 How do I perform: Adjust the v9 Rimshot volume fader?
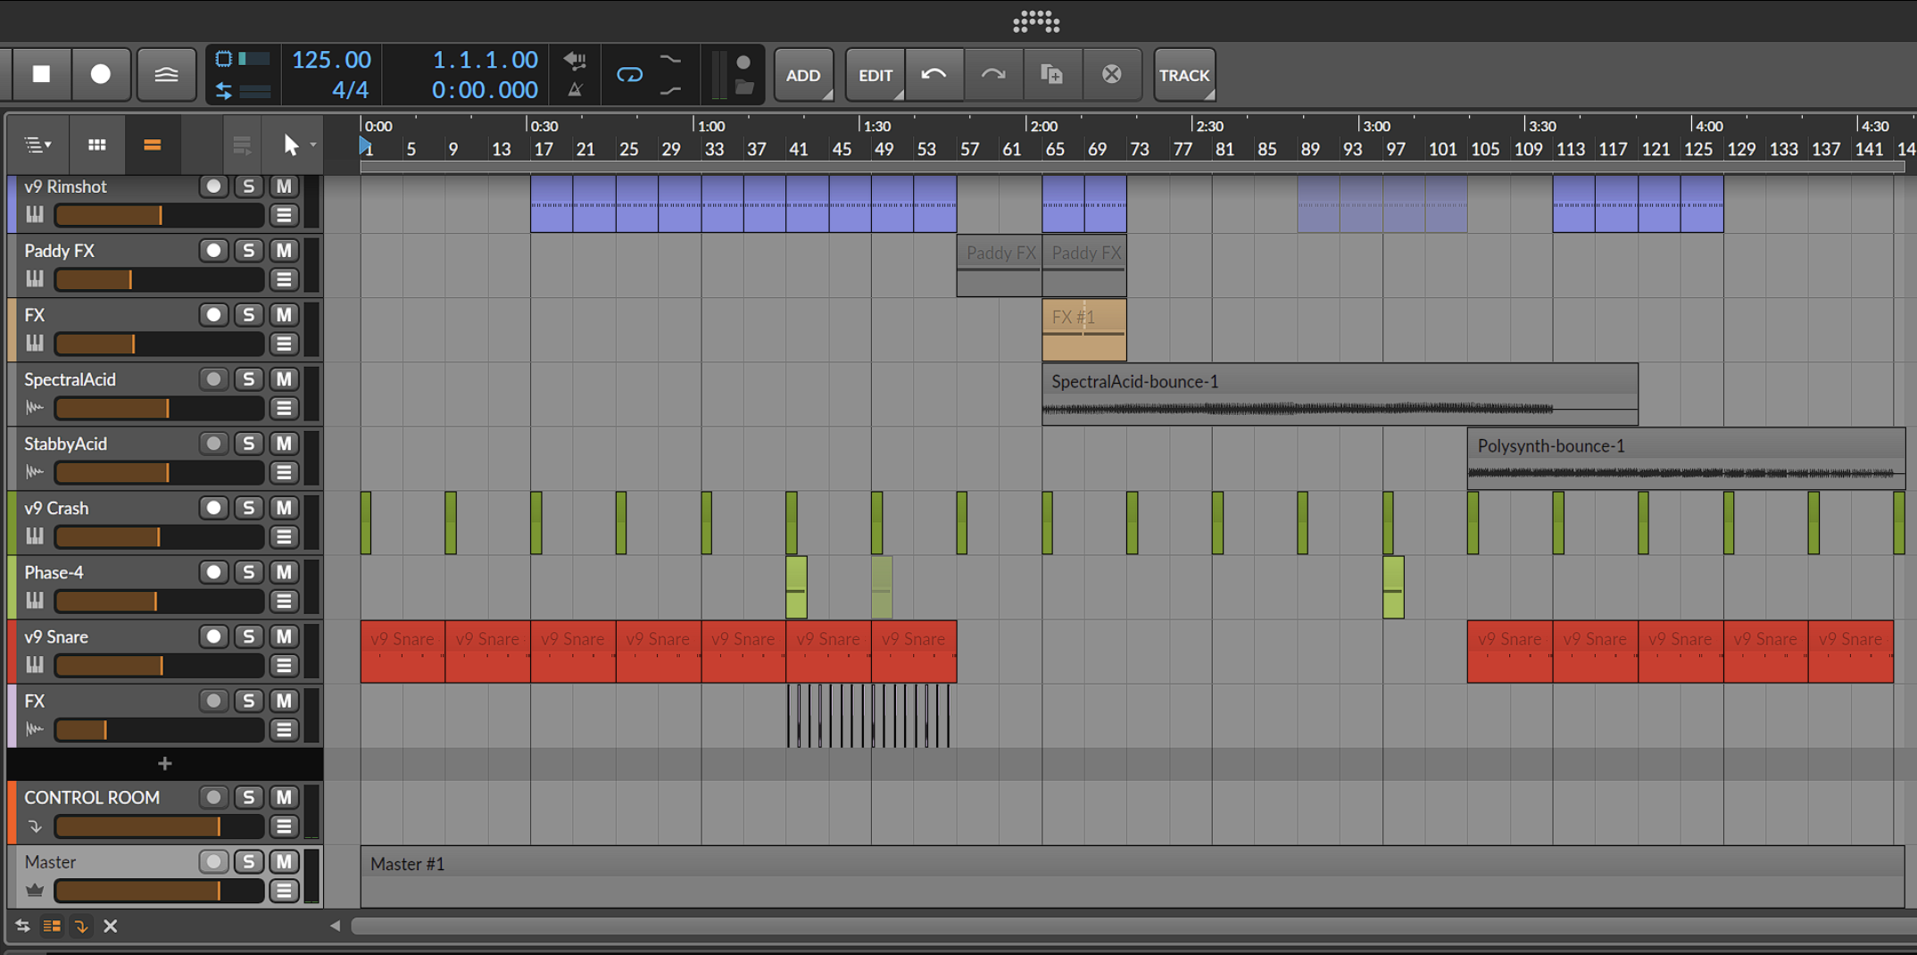pyautogui.click(x=159, y=215)
